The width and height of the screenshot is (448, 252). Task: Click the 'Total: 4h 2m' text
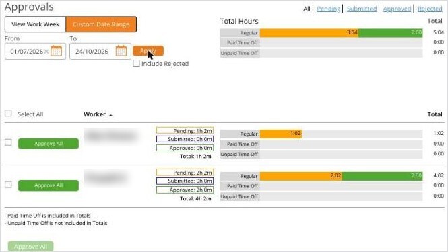pos(195,198)
